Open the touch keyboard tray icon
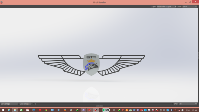 click(114, 110)
